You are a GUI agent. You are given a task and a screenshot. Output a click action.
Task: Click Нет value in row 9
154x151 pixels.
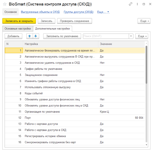pos(102,100)
